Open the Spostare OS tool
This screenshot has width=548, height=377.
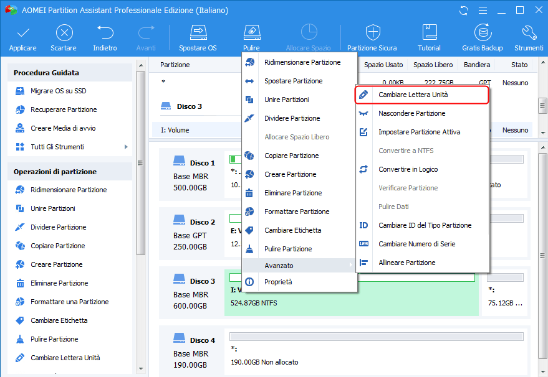point(198,38)
